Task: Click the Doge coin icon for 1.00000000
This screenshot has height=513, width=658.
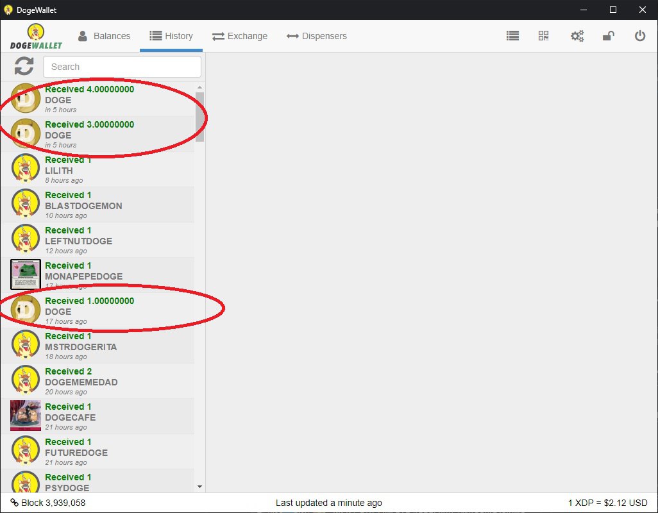Action: [x=26, y=310]
